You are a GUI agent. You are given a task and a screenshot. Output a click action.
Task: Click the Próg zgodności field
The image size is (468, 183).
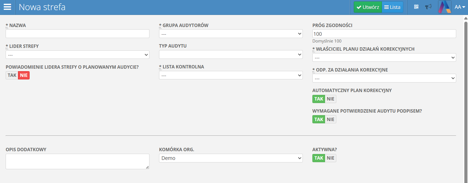[x=384, y=34]
